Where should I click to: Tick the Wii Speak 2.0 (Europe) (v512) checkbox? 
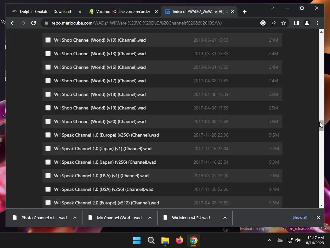click(x=48, y=203)
